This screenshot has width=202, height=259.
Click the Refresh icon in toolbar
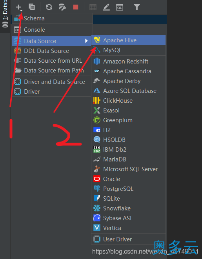[49, 7]
